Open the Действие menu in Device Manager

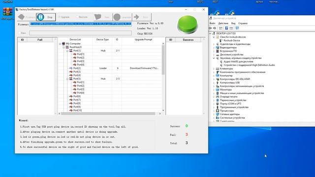coord(223,23)
